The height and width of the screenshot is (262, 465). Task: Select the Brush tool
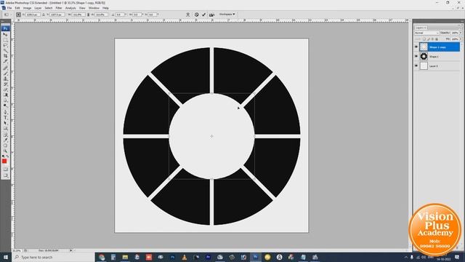pos(5,74)
